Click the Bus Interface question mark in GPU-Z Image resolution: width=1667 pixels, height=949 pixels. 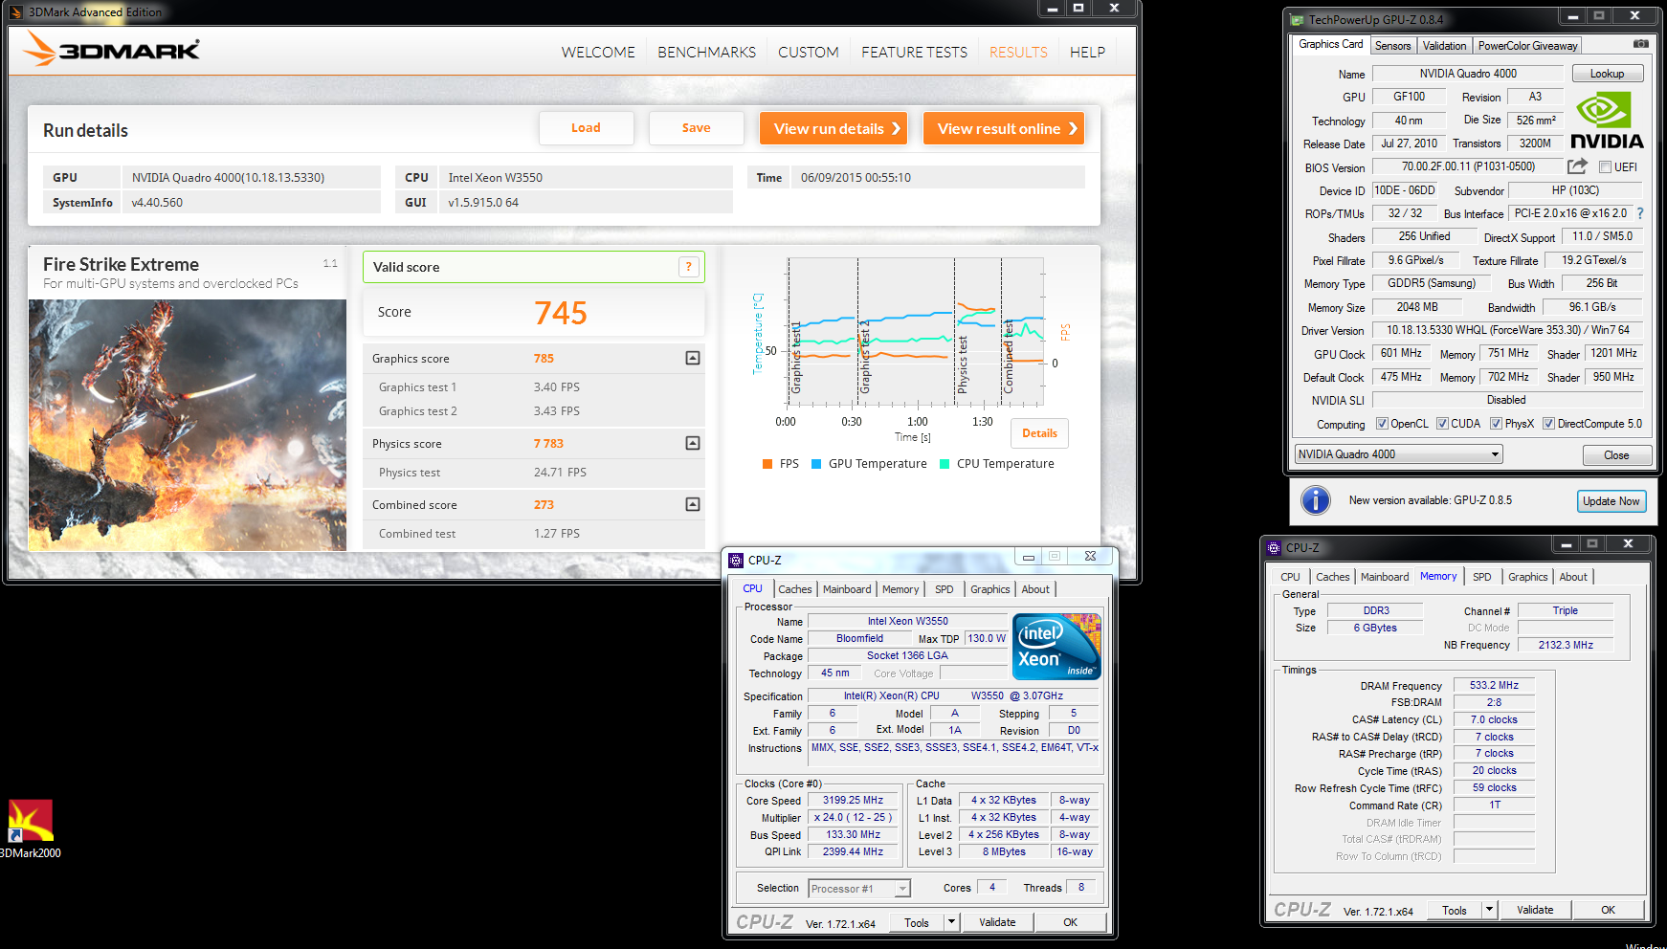tap(1639, 213)
